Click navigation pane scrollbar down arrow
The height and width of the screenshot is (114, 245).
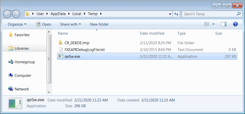pos(49,92)
